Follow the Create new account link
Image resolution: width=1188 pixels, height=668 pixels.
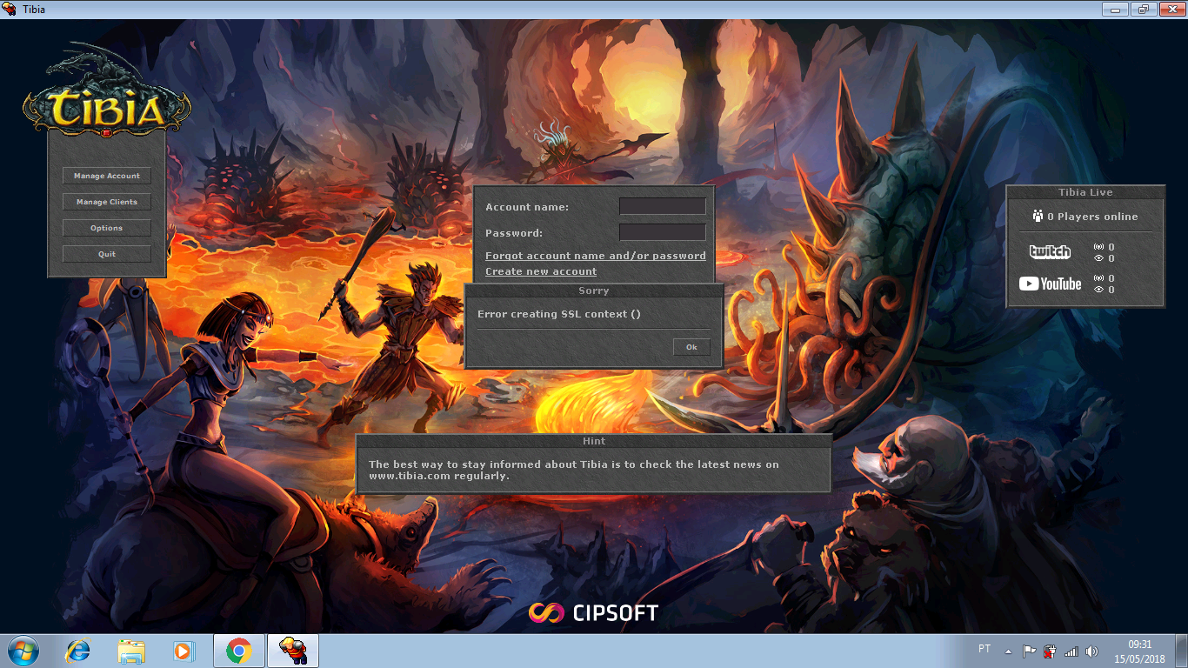(540, 271)
